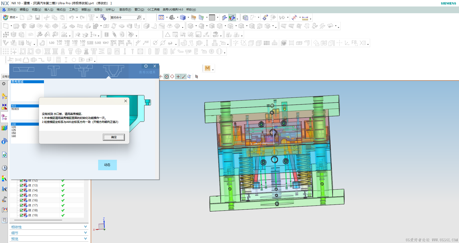Select 燕秀商城 in the supplier list
459x243 pixels.
(x=27, y=82)
